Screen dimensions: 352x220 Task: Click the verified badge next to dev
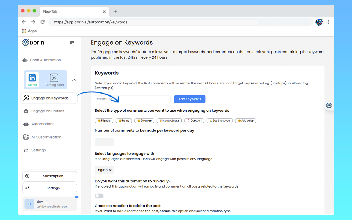click(46, 202)
